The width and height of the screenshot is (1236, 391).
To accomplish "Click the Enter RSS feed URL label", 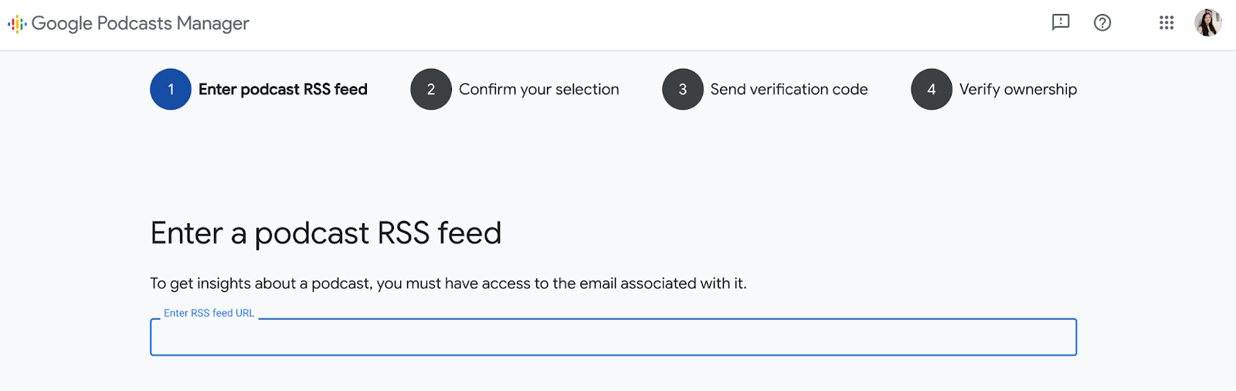I will (209, 313).
